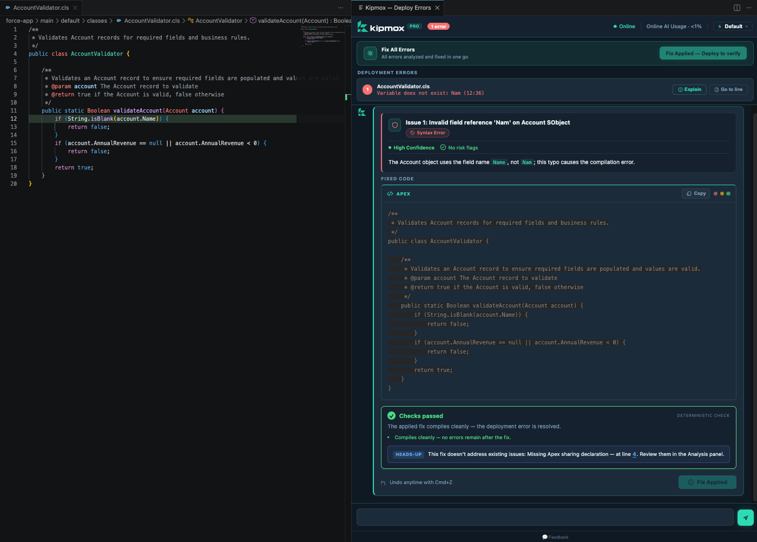Viewport: 757px width, 542px height.
Task: Open the Default mode dropdown
Action: tap(733, 26)
